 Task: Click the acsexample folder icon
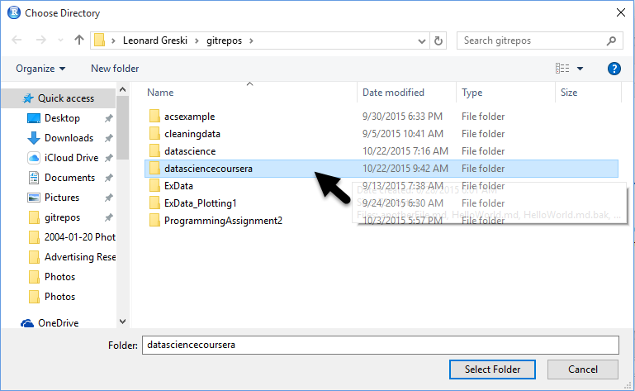154,117
